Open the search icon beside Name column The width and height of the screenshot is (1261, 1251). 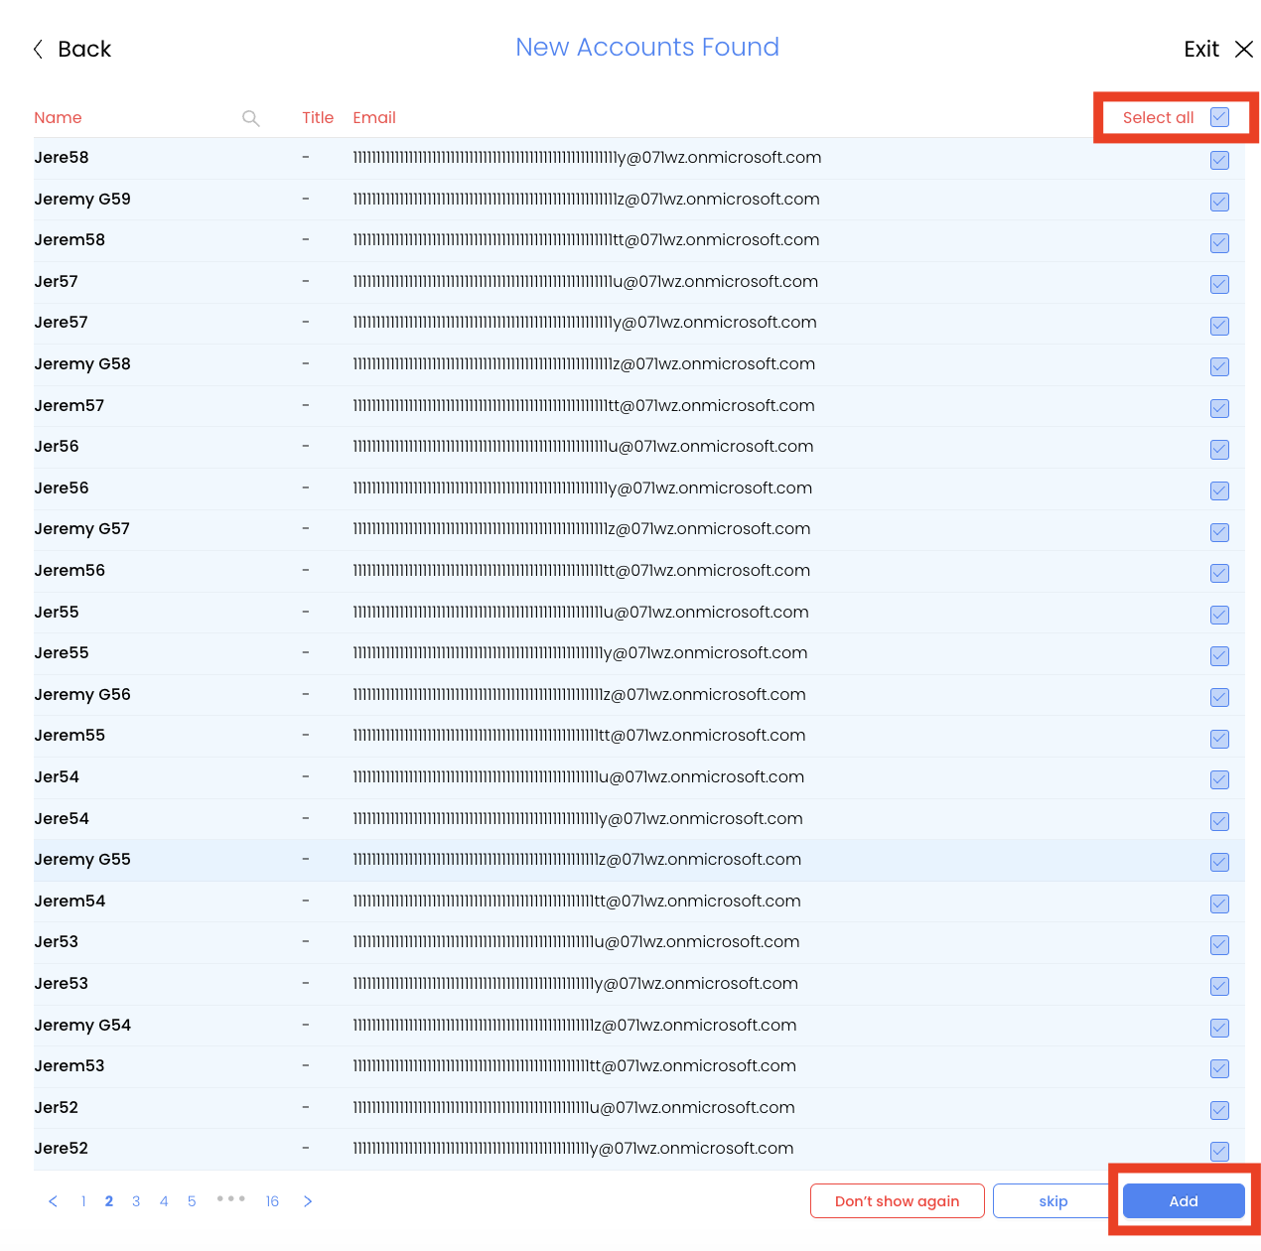click(x=250, y=117)
